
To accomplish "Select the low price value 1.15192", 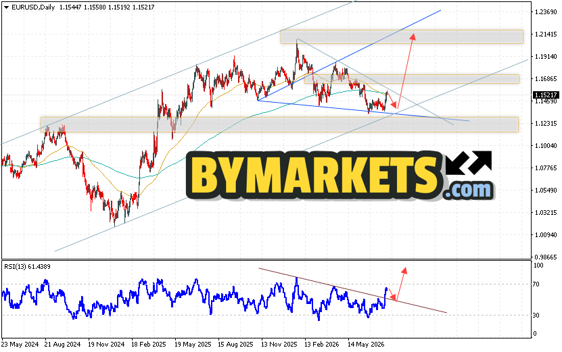I will 120,7.
